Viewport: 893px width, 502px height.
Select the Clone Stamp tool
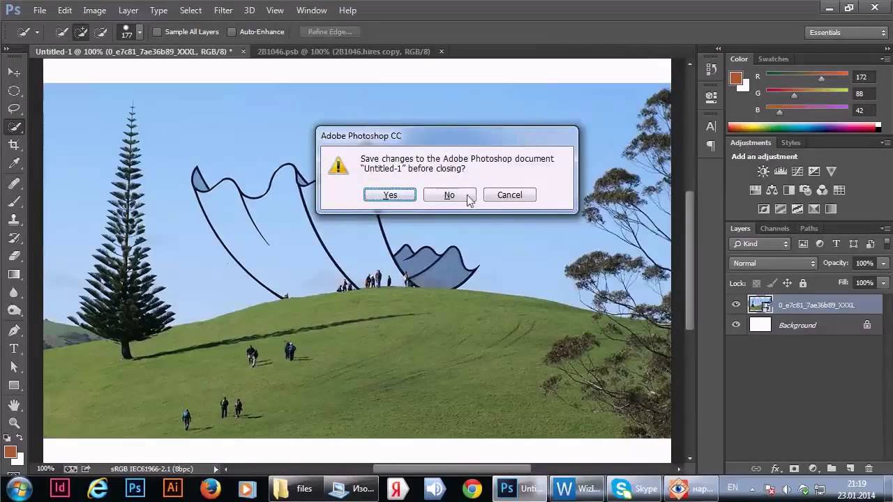coord(14,220)
